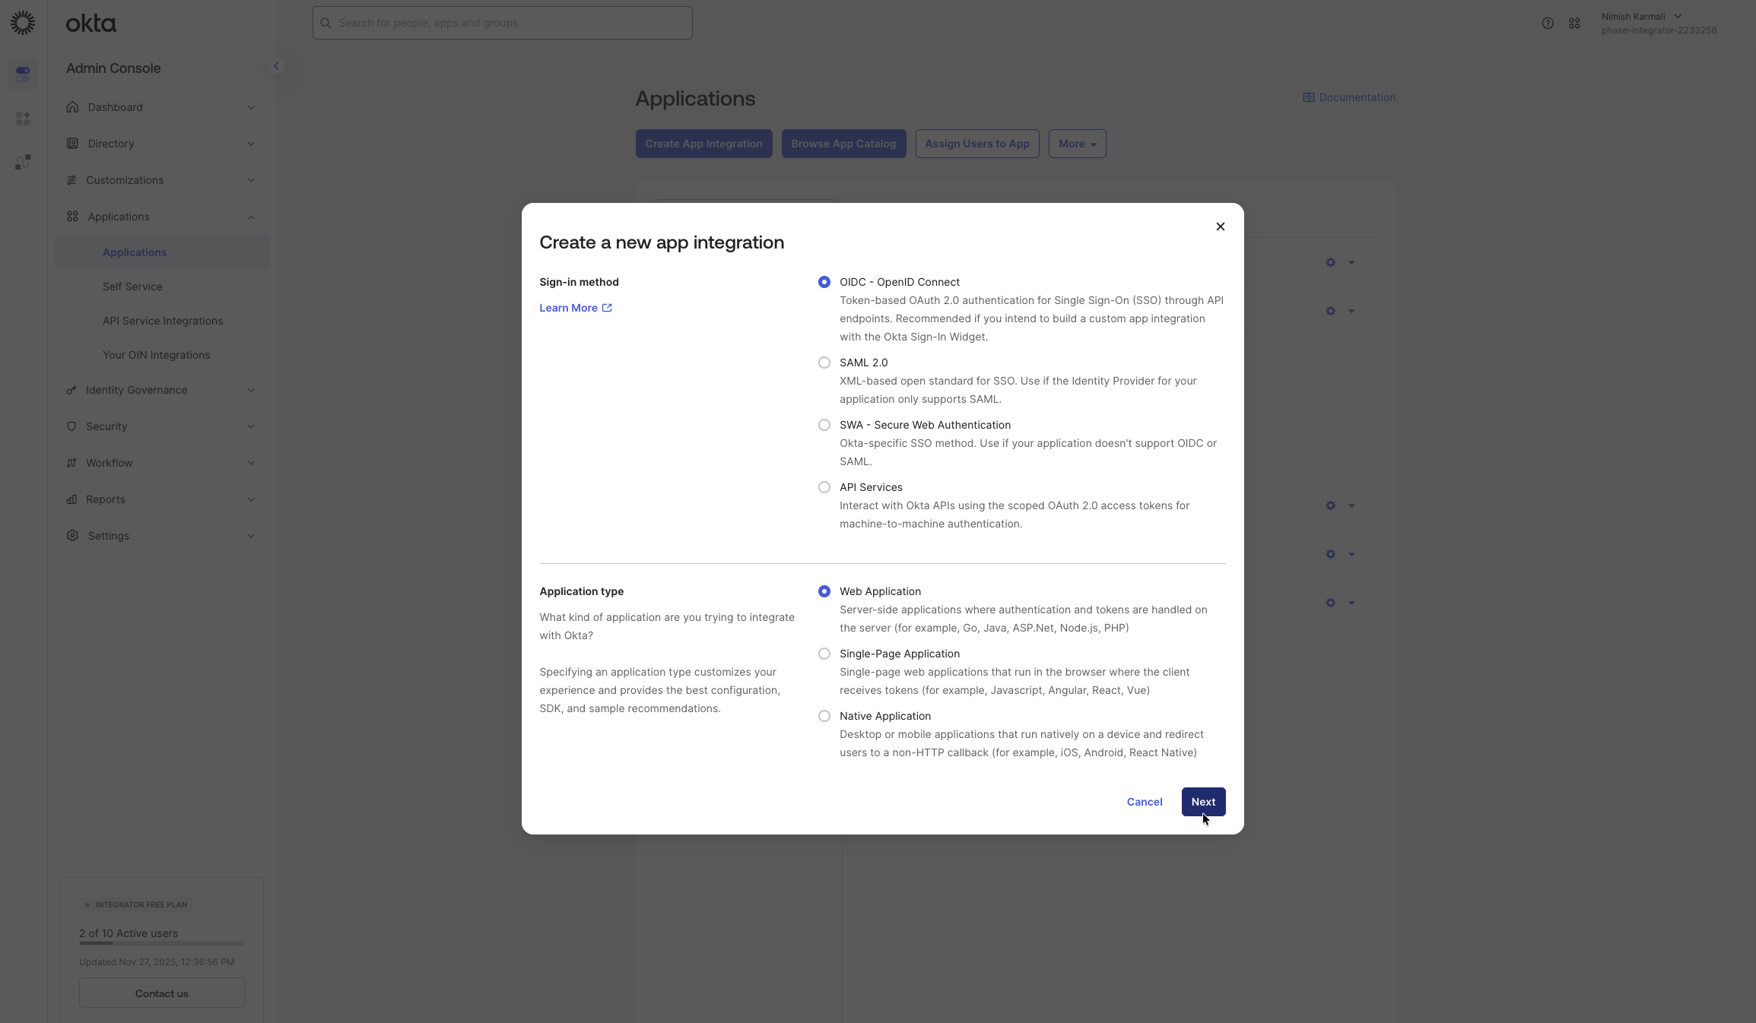
Task: Choose the Single-Page Application type
Action: point(824,654)
